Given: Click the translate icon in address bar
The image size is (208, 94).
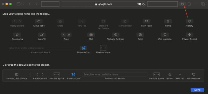Looking at the screenshot, I should [x=139, y=4].
